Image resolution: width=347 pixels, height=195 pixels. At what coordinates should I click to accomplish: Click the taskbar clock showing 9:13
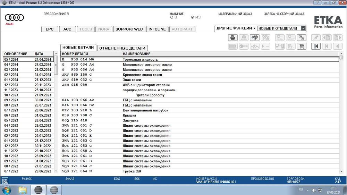click(x=333, y=188)
